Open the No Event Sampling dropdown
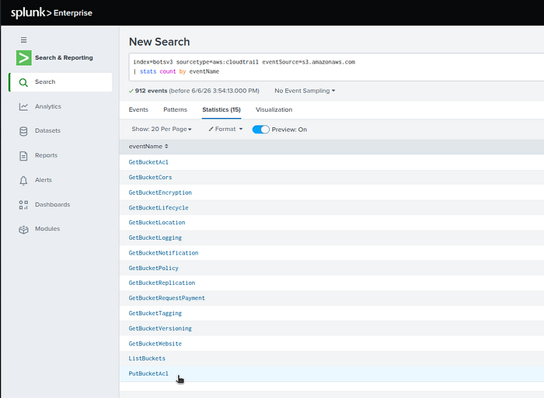The image size is (544, 398). (305, 91)
